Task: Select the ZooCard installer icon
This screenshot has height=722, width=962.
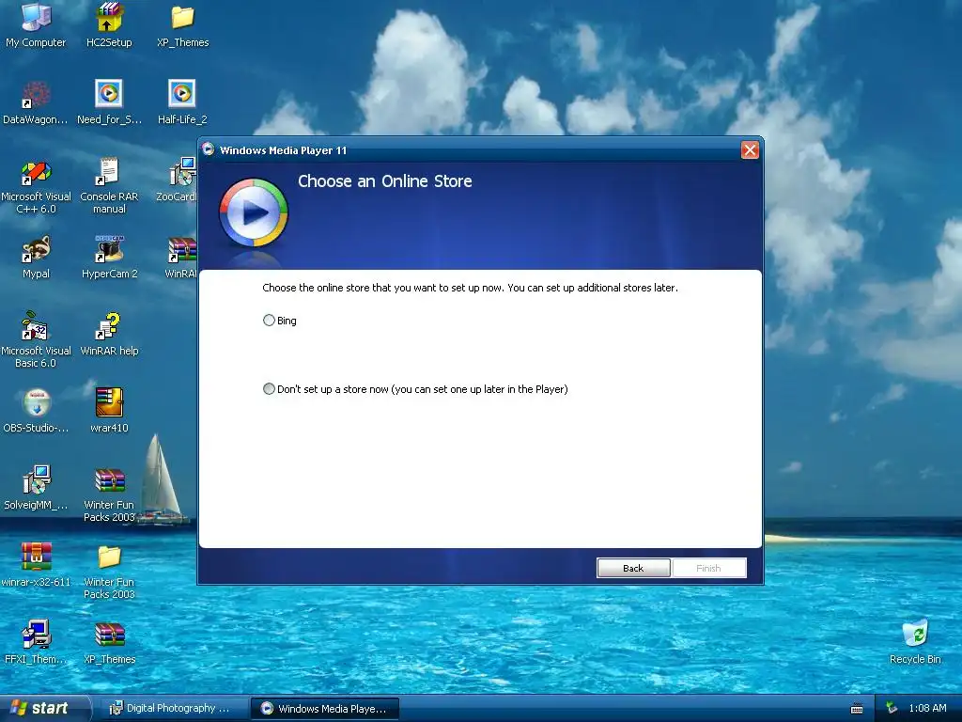Action: coord(178,179)
